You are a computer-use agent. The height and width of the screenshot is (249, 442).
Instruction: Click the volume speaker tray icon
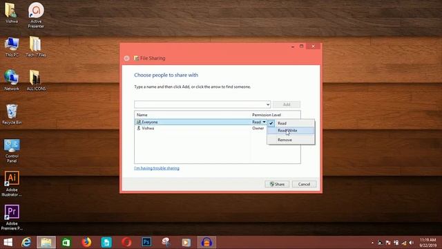[x=412, y=243]
